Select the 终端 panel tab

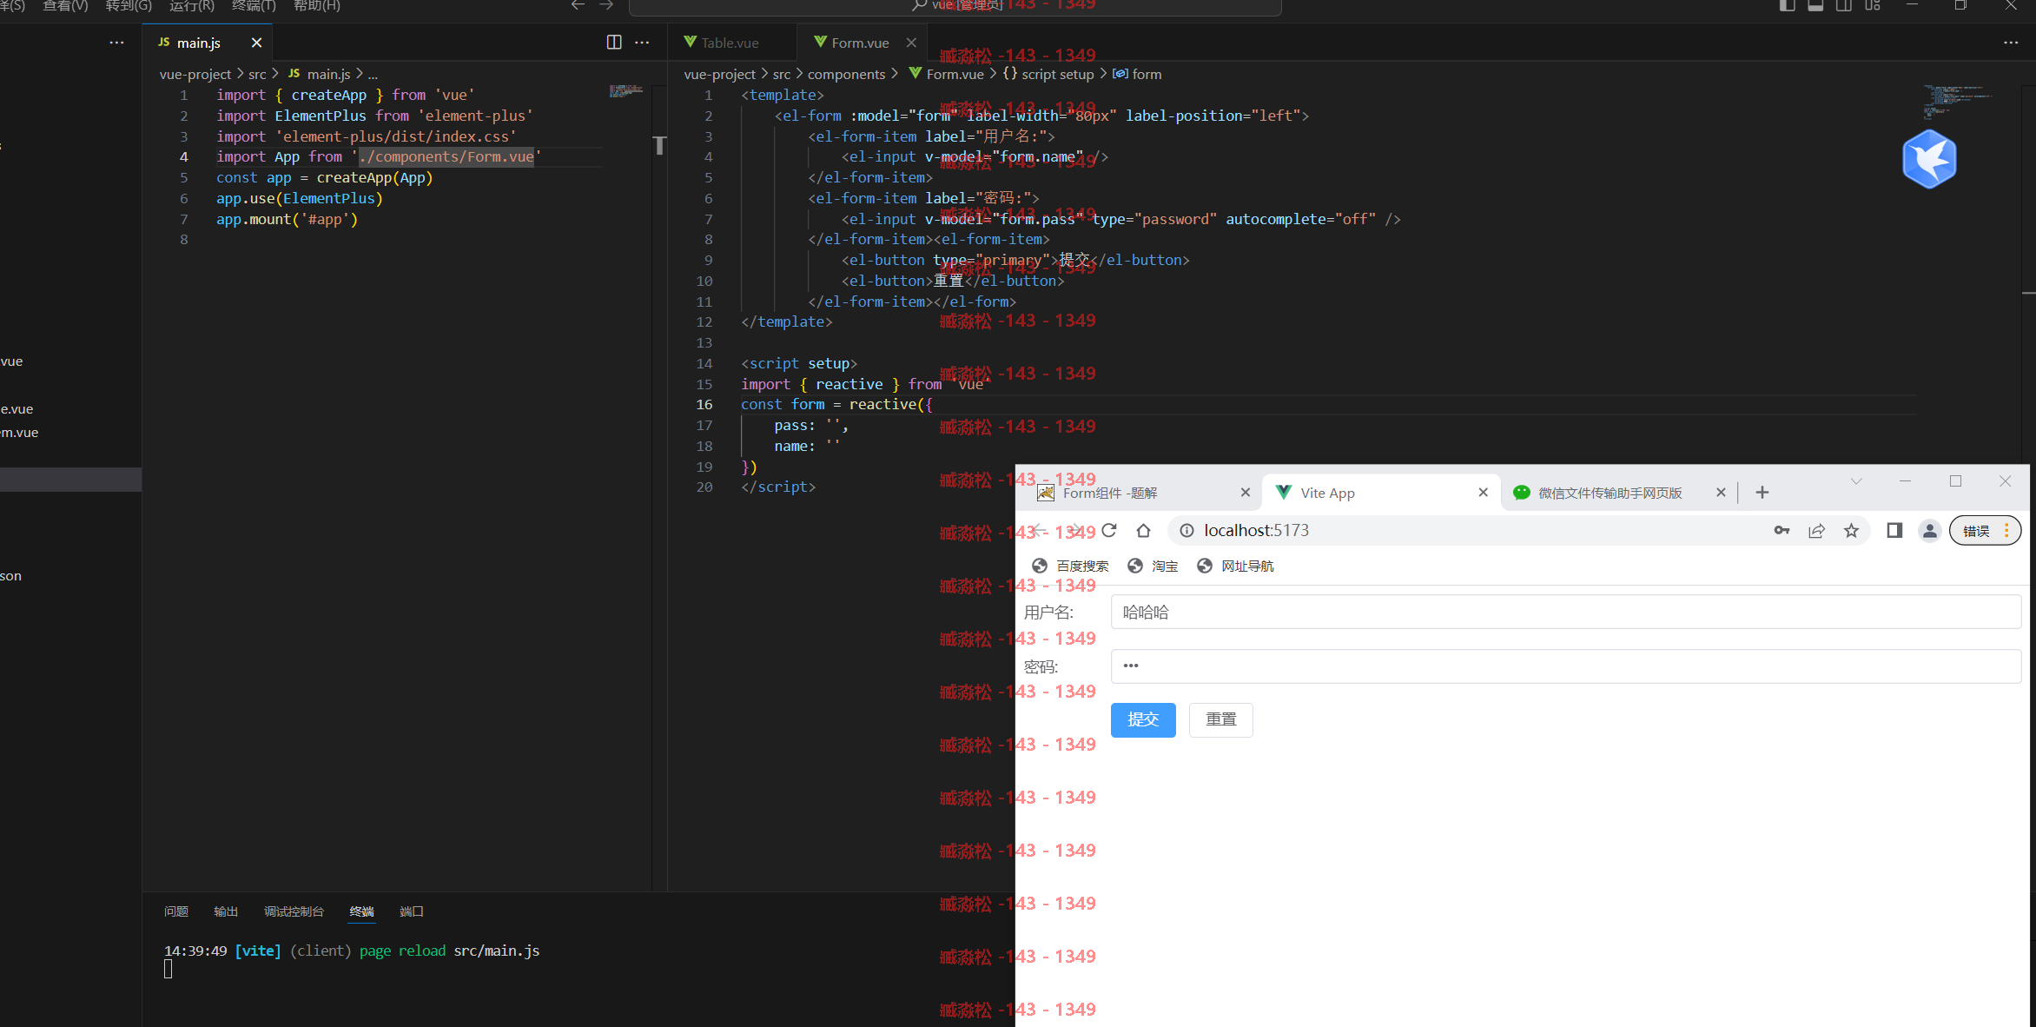(x=361, y=911)
